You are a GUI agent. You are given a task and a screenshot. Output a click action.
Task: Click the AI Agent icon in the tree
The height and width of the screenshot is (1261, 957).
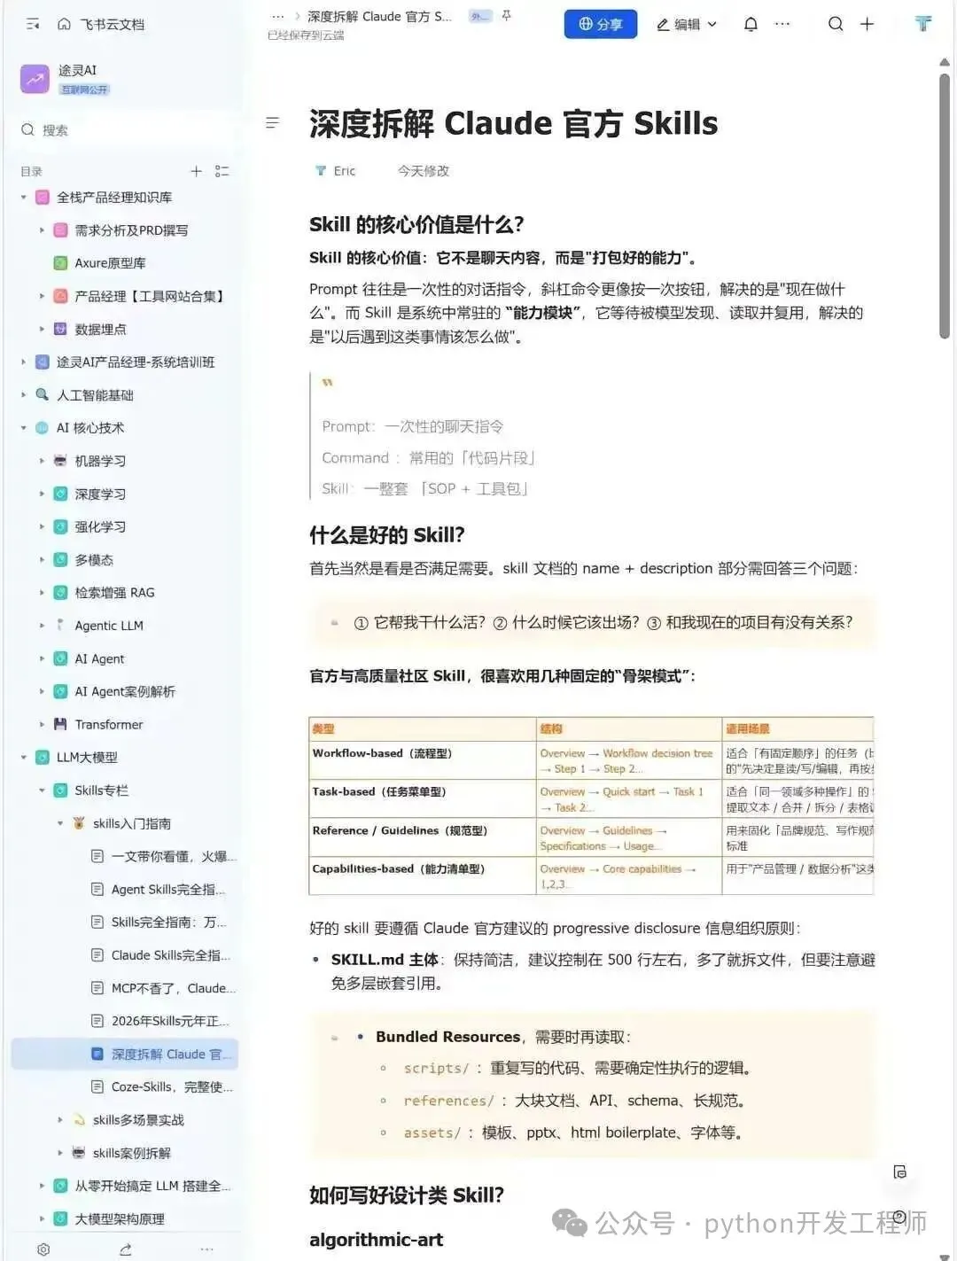tap(60, 658)
